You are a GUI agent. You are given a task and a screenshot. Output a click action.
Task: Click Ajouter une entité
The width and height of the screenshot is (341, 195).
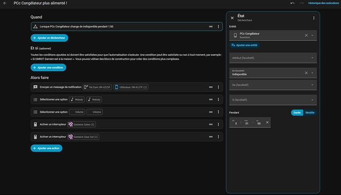click(245, 45)
